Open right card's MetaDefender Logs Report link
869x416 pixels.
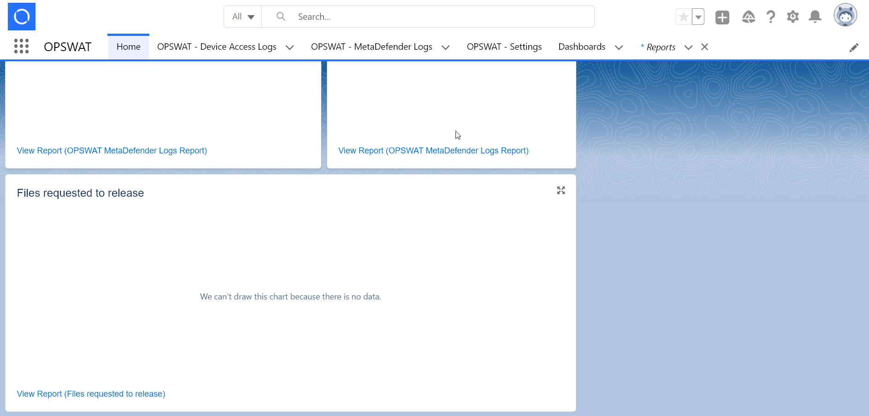point(433,151)
